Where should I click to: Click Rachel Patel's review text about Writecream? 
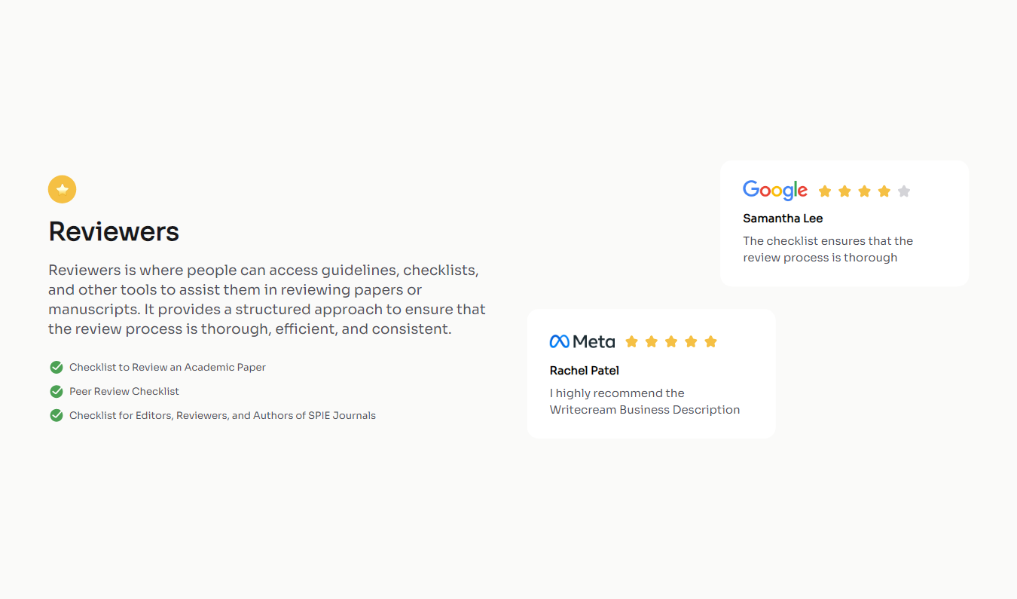pyautogui.click(x=645, y=402)
